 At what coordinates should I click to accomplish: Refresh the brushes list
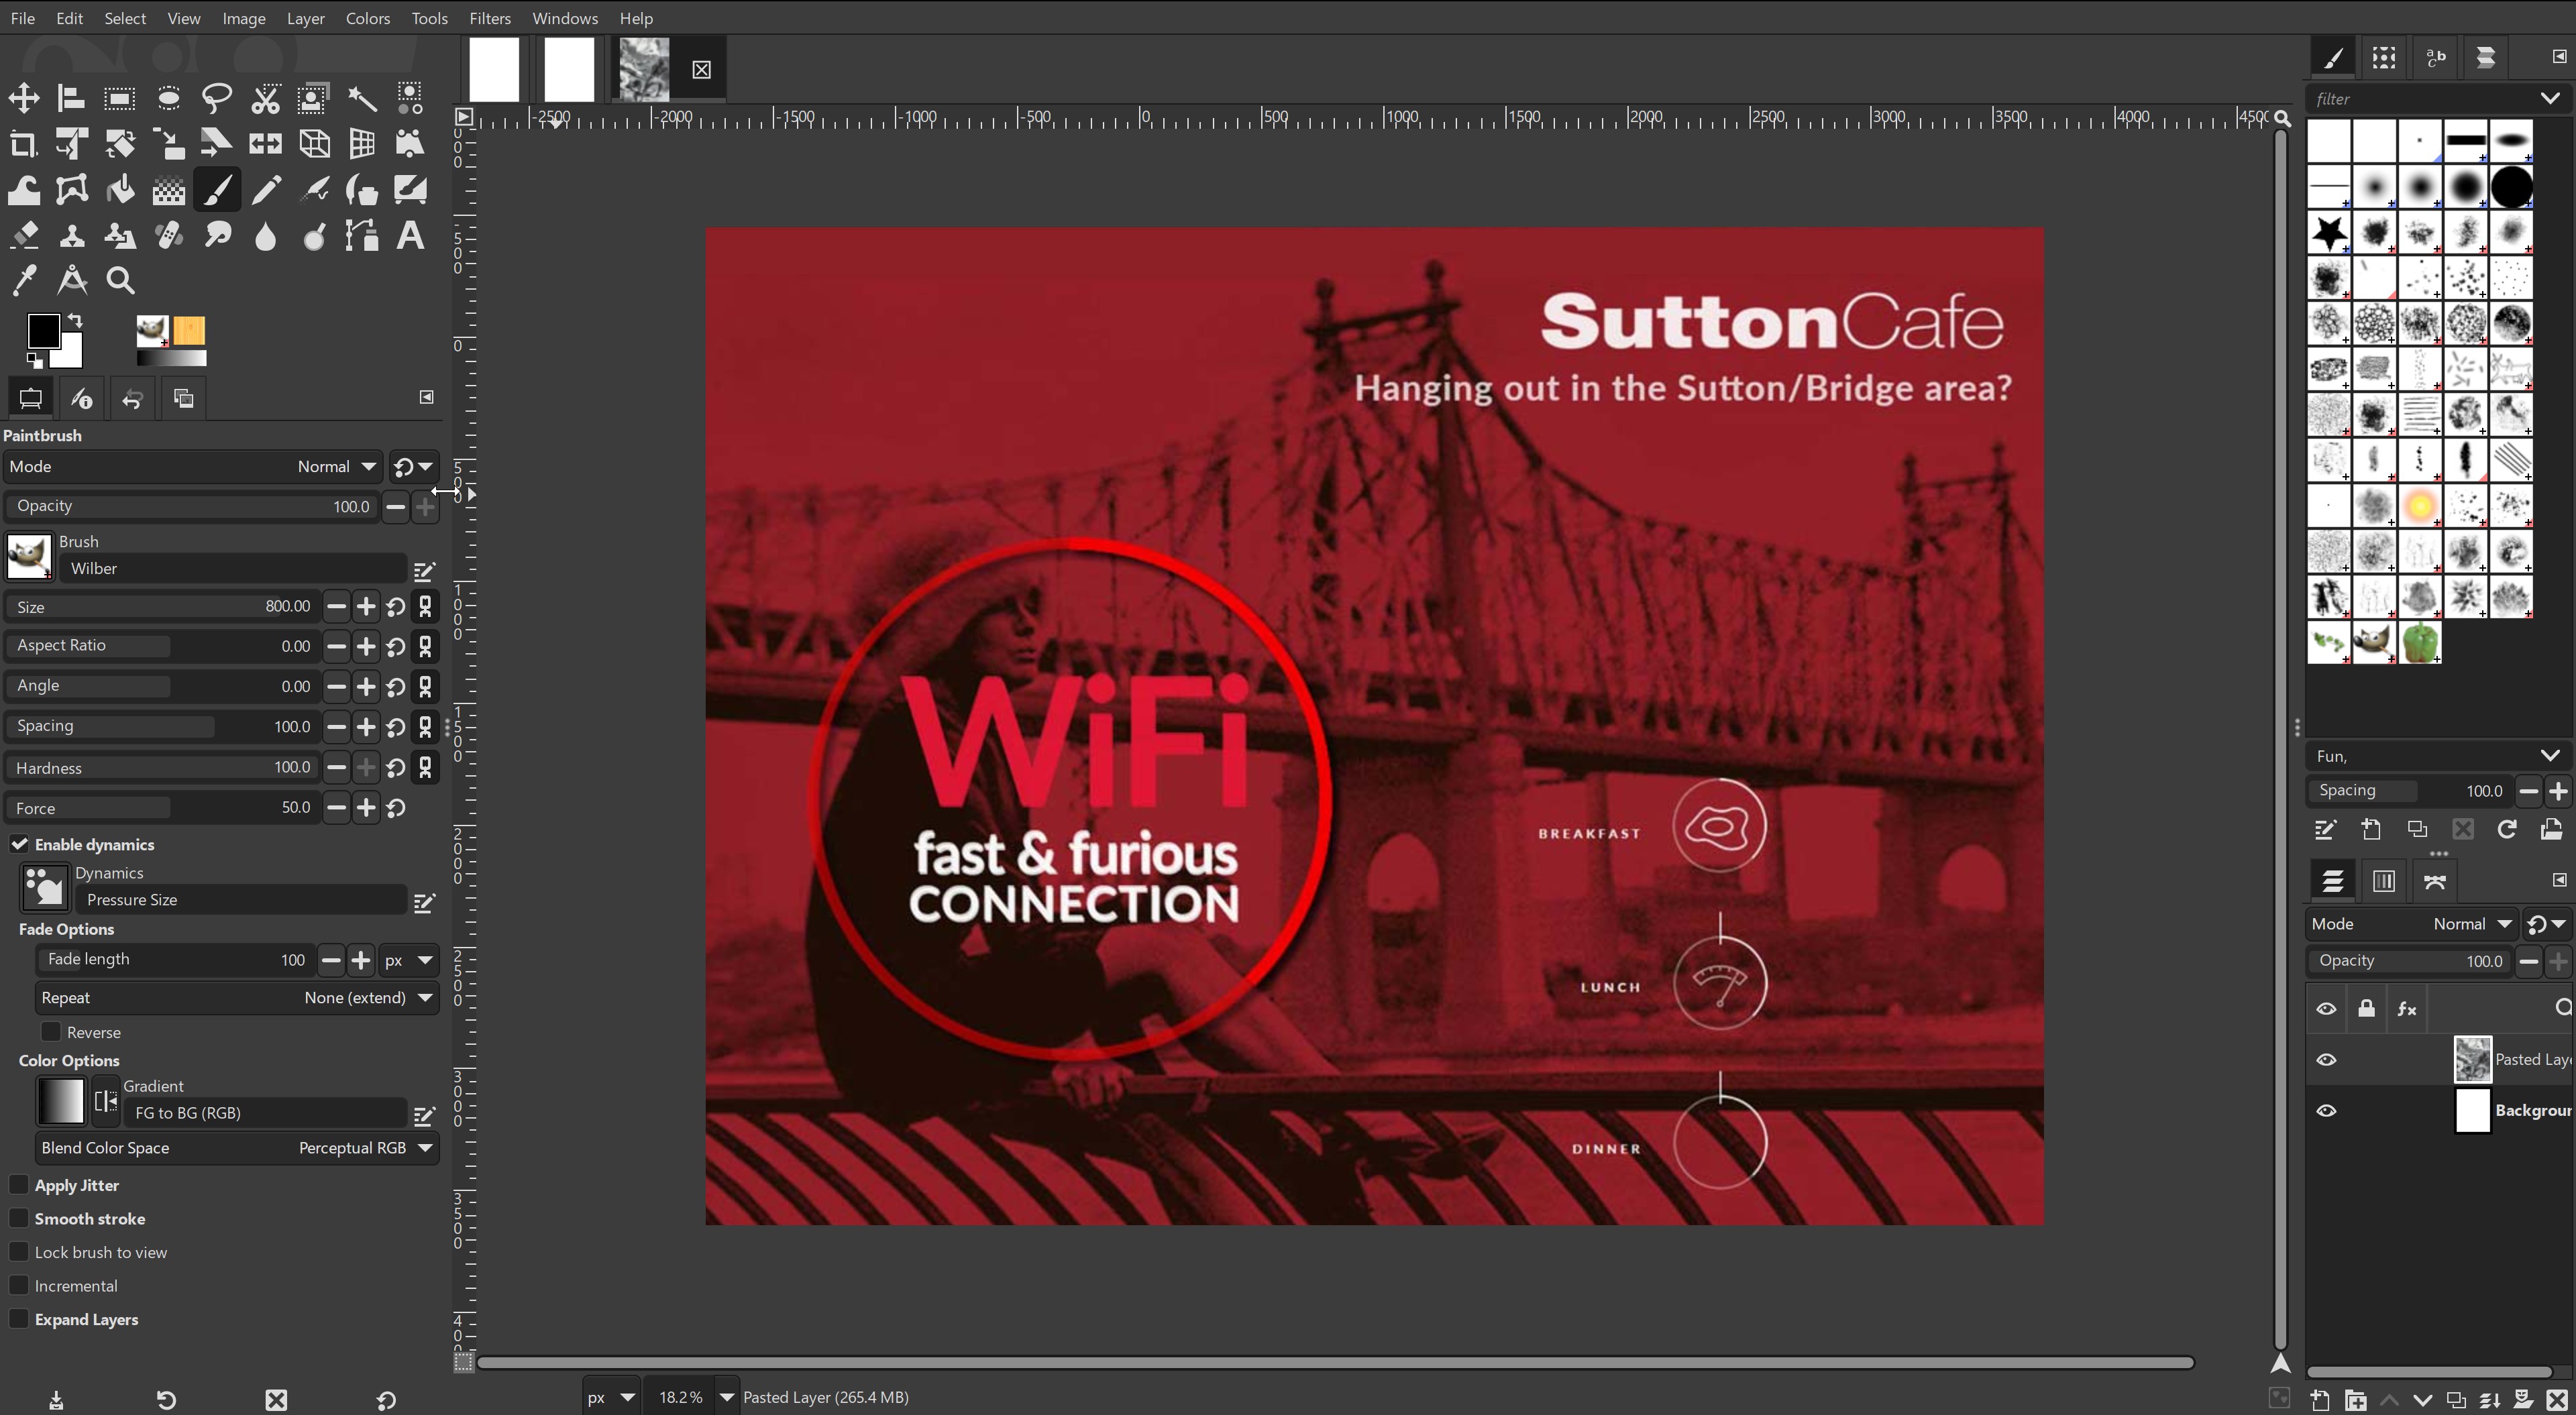coord(2506,829)
